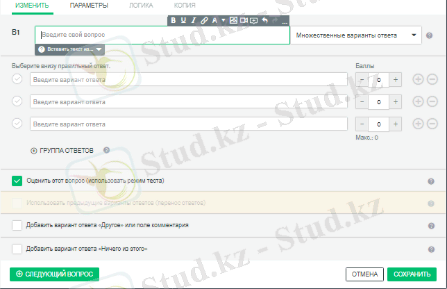The image size is (447, 289).
Task: Switch to the ИЗМЕНИТЬ tab
Action: tap(32, 6)
